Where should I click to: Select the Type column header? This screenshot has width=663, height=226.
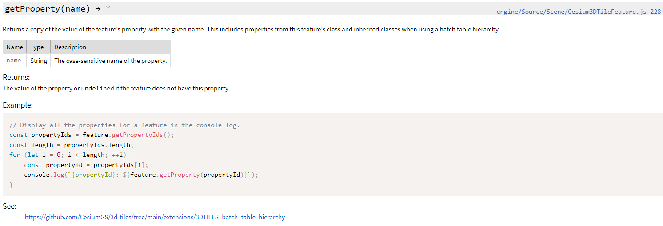click(x=39, y=47)
